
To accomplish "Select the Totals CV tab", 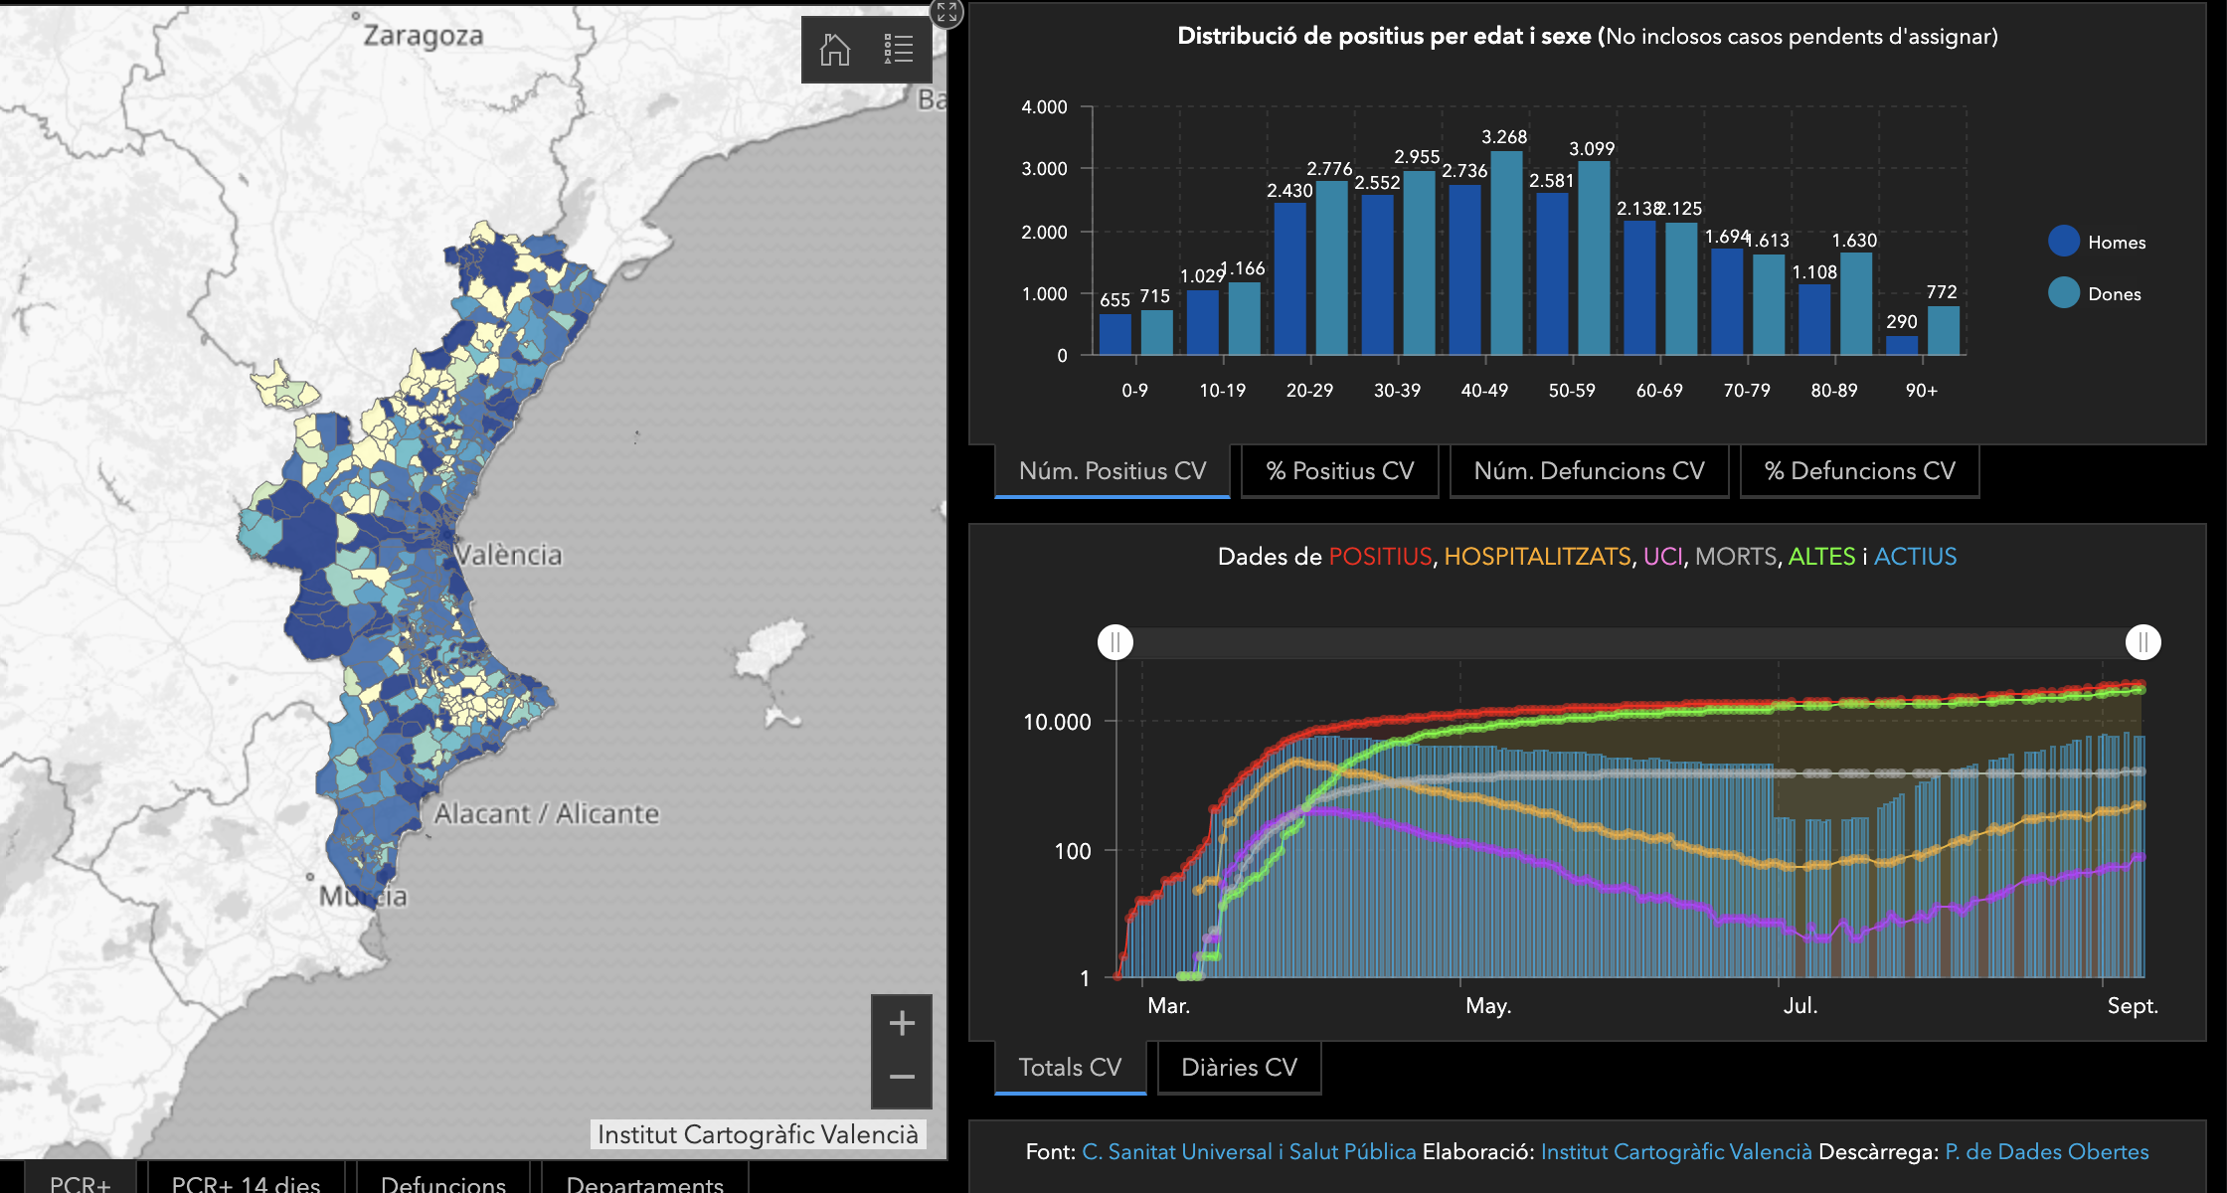I will [x=1070, y=1068].
